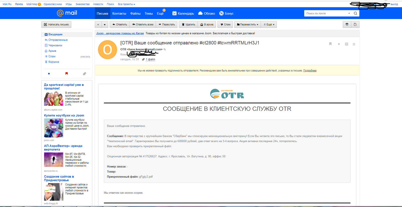Screen dimensions: 402x207
Task: Open ad АП АэроВектор аренда вертолета
Action: pos(63,148)
